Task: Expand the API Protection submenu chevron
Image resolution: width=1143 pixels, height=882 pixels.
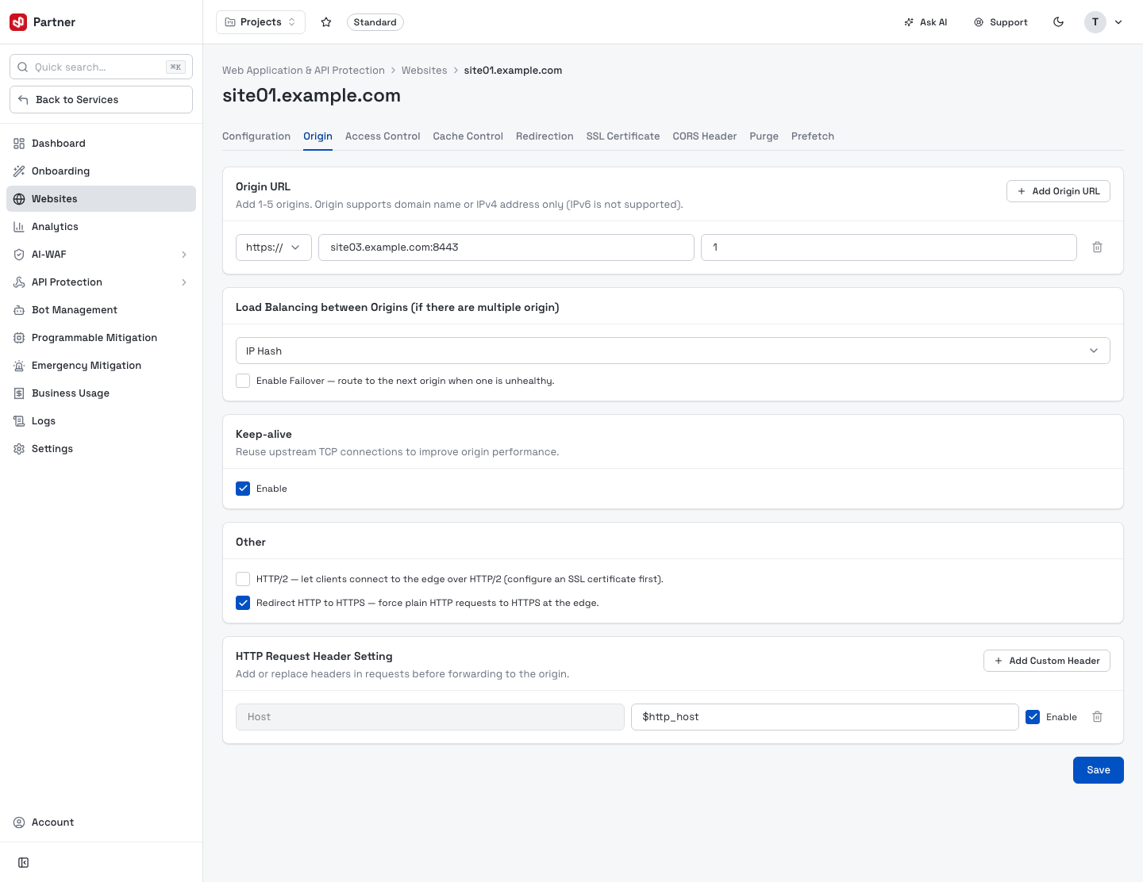Action: pyautogui.click(x=184, y=282)
